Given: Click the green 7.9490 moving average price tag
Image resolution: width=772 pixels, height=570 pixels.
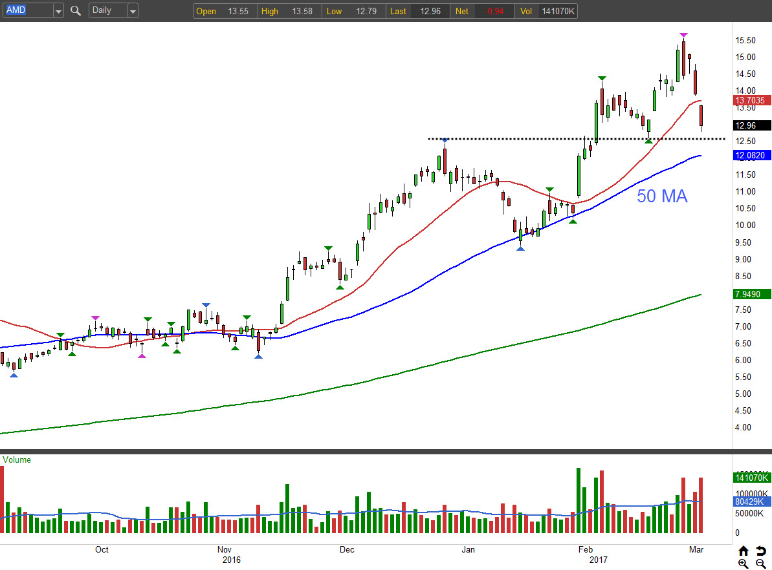Looking at the screenshot, I should tap(752, 294).
